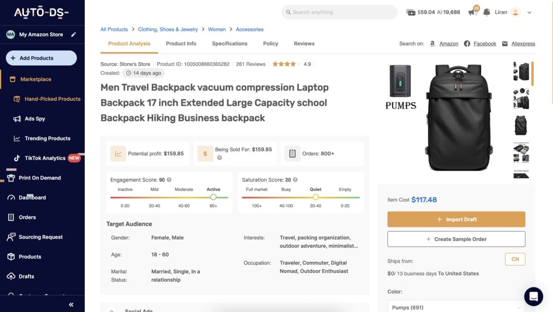Collapse the sidebar with the double-chevron

(71, 304)
